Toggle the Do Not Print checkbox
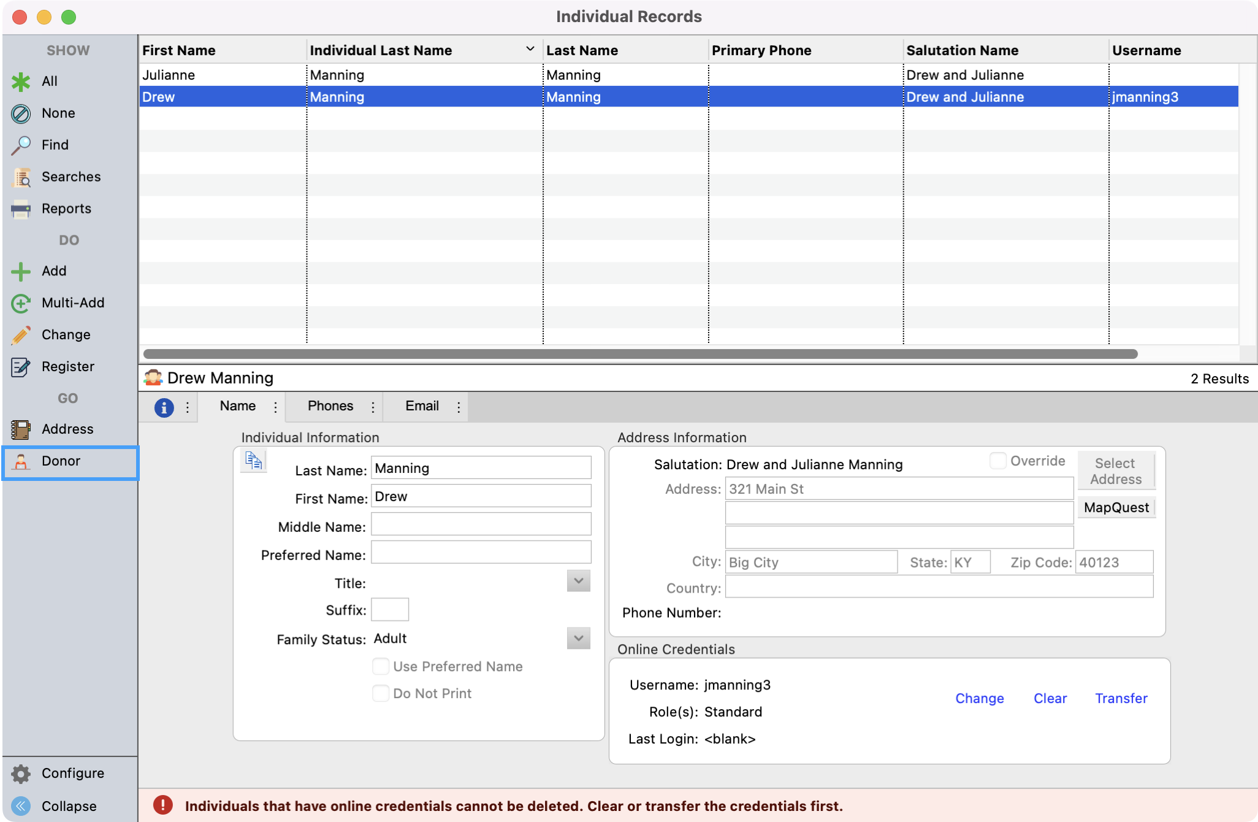Viewport: 1258px width, 822px height. tap(381, 693)
